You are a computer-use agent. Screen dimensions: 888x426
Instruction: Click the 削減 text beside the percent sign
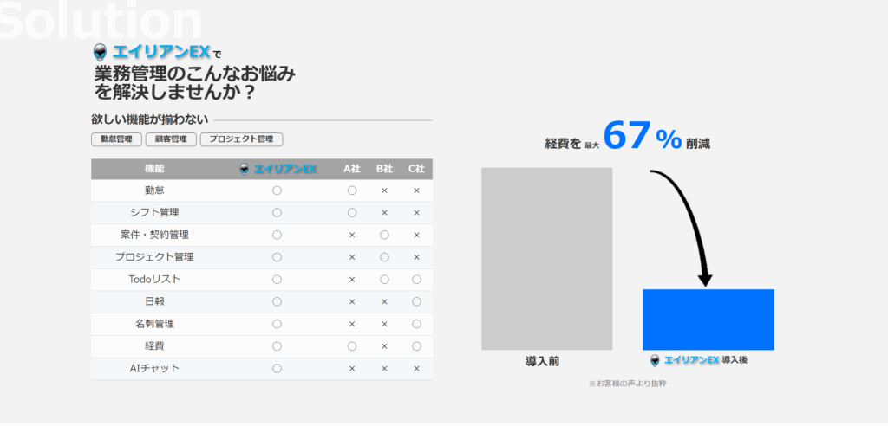coord(698,144)
